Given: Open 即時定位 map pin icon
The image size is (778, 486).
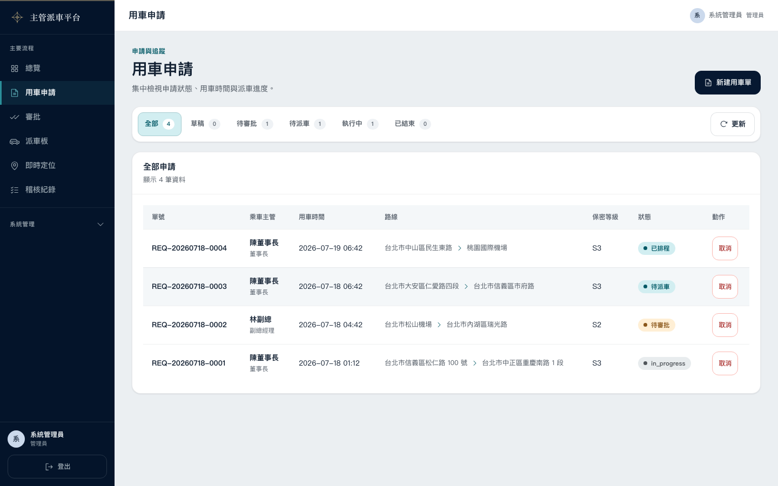Looking at the screenshot, I should 15,166.
